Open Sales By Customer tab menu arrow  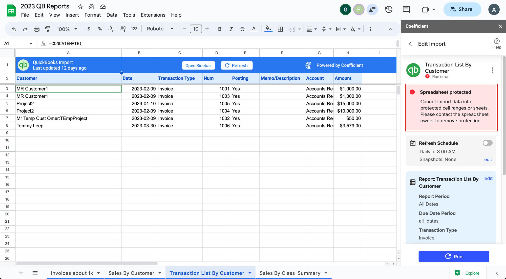(160, 273)
